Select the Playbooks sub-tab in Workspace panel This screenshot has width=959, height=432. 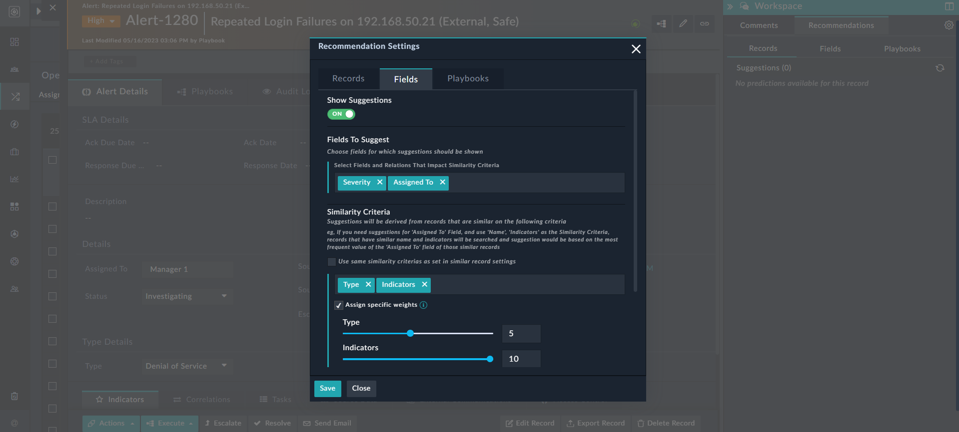[902, 49]
